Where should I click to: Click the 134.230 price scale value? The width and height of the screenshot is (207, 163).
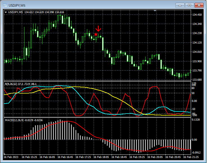coord(197,33)
